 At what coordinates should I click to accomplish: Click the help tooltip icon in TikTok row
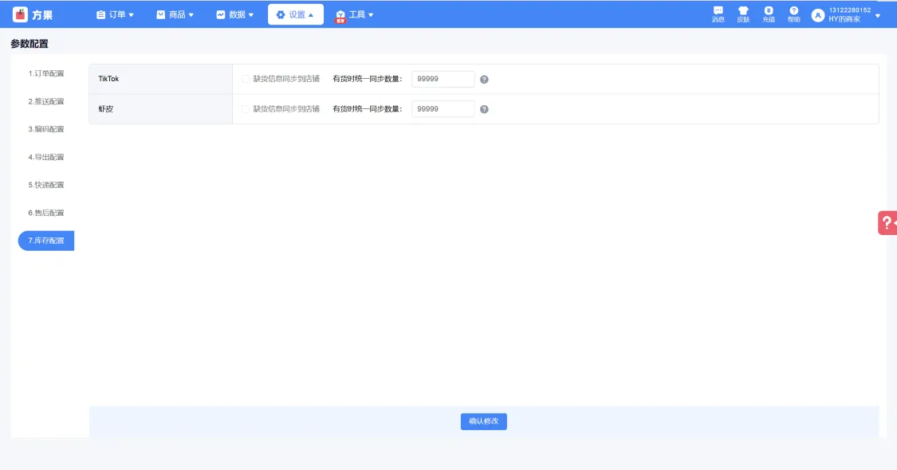tap(484, 80)
